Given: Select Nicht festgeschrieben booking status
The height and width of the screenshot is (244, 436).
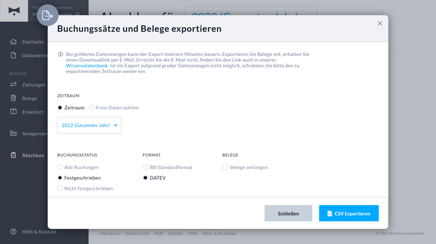Looking at the screenshot, I should tap(60, 189).
